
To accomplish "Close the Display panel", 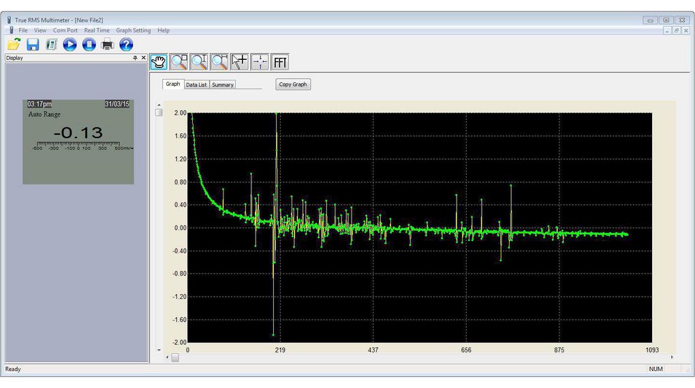I will click(x=143, y=58).
